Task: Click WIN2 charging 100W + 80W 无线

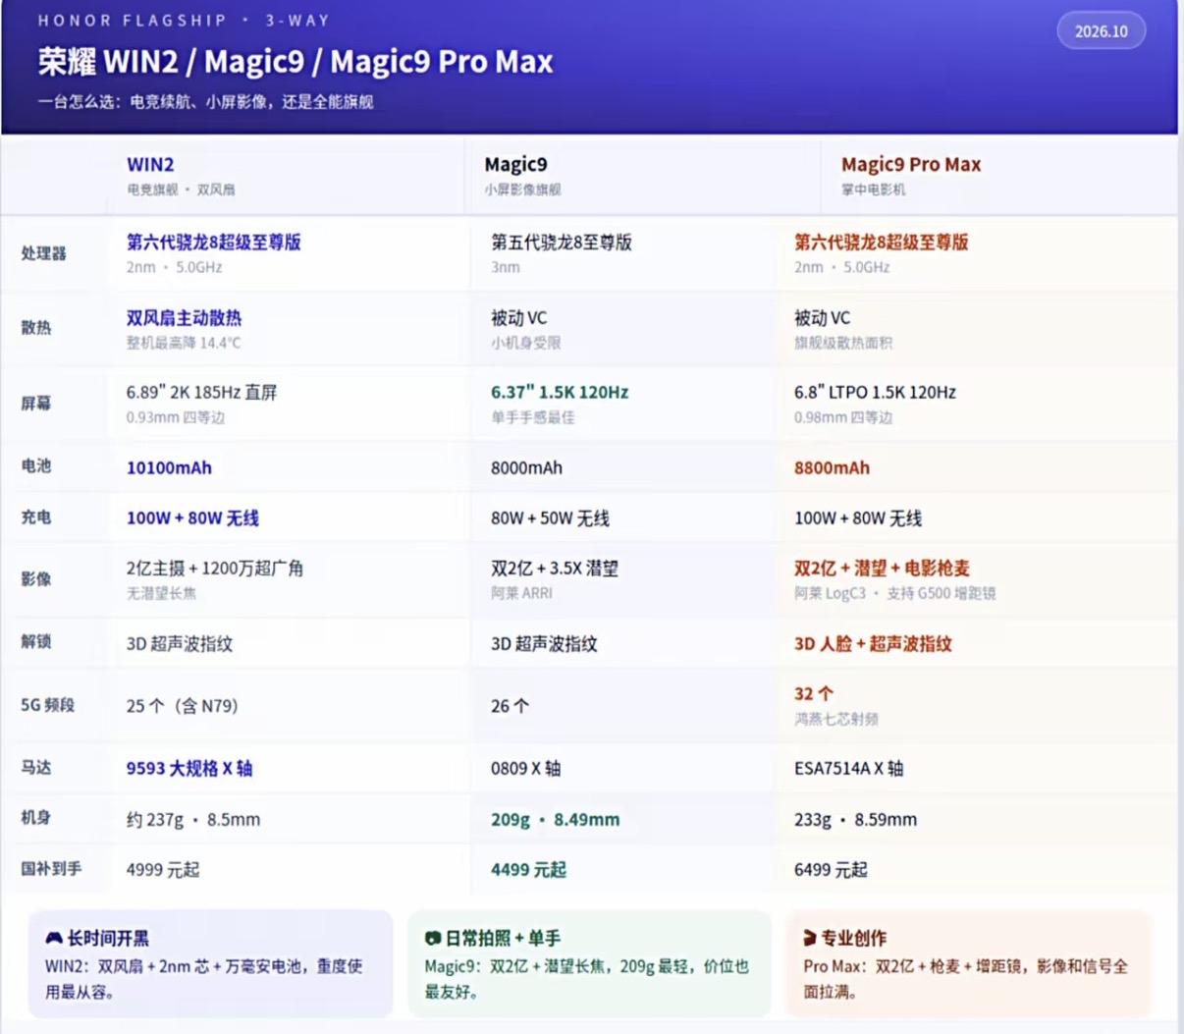Action: [x=192, y=517]
